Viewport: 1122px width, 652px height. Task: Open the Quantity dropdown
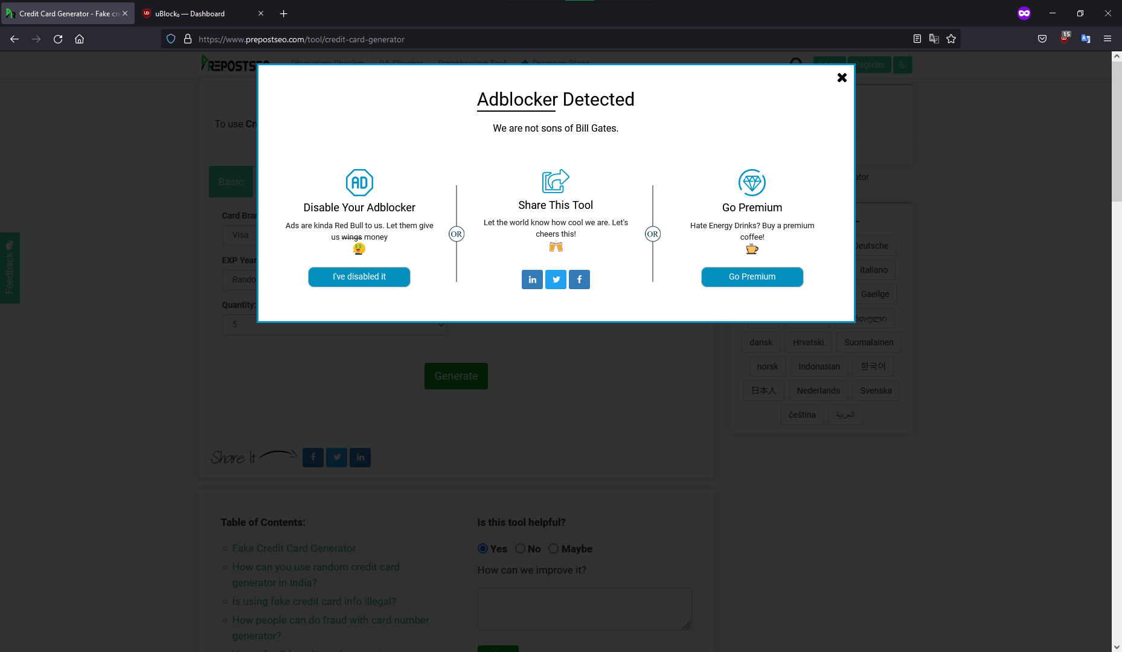point(335,324)
